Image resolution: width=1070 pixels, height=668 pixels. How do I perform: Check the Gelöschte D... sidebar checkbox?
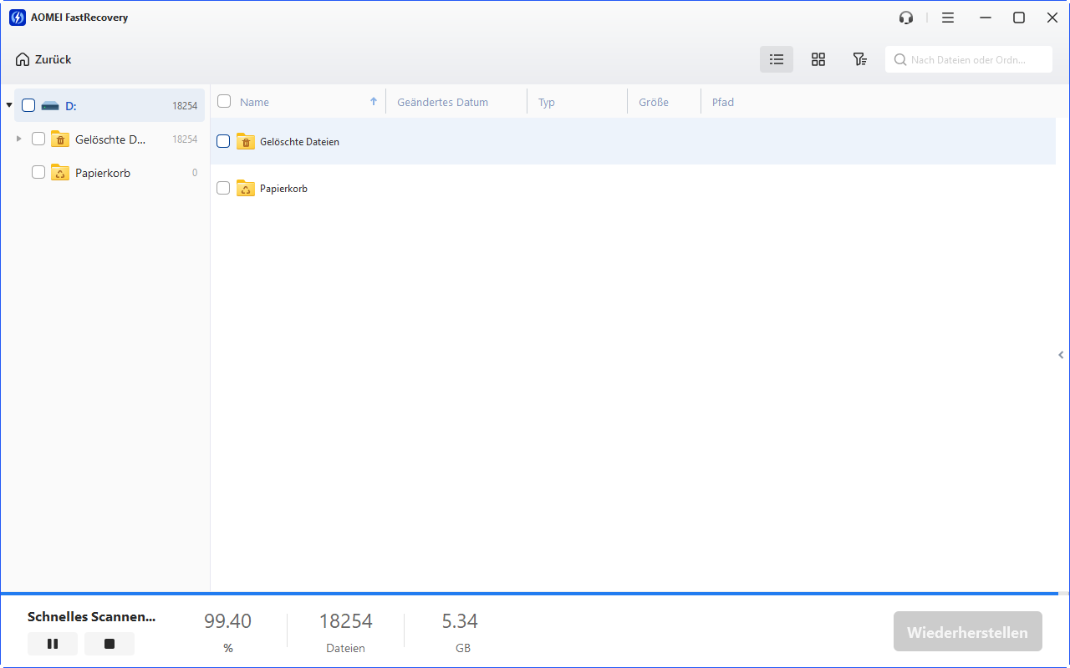coord(38,139)
